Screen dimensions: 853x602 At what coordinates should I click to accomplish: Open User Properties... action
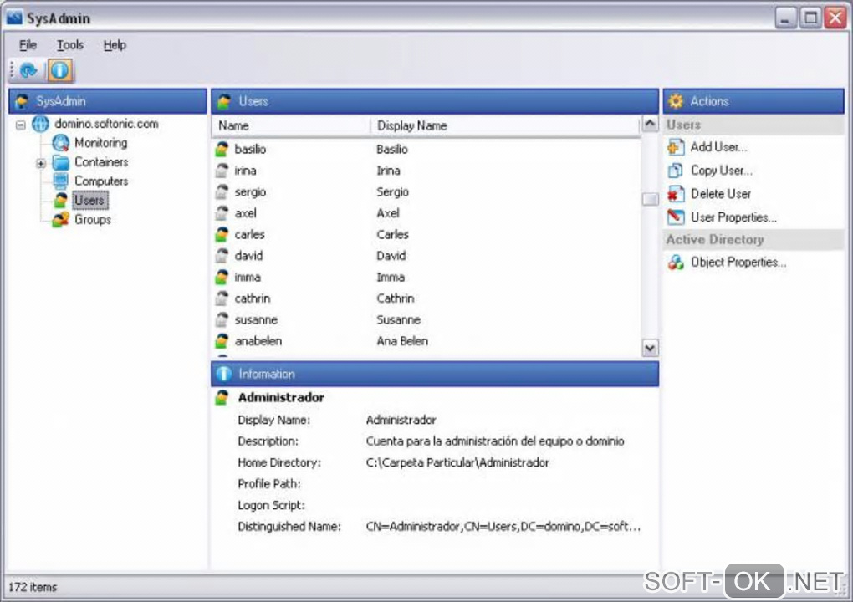[x=733, y=217]
